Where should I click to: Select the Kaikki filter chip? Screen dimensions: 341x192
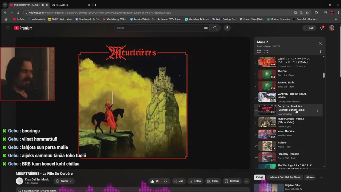pyautogui.click(x=259, y=177)
